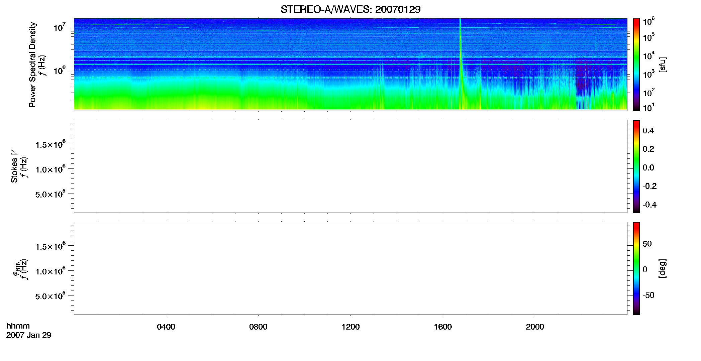Click the 1600 time tick label
This screenshot has width=701, height=361.
(443, 327)
